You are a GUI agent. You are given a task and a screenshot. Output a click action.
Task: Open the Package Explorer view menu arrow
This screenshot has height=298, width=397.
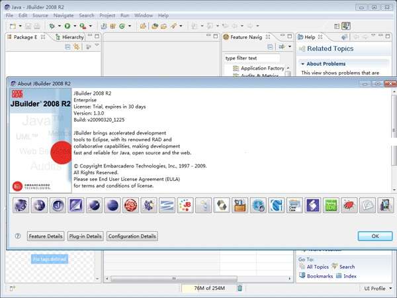coord(96,46)
